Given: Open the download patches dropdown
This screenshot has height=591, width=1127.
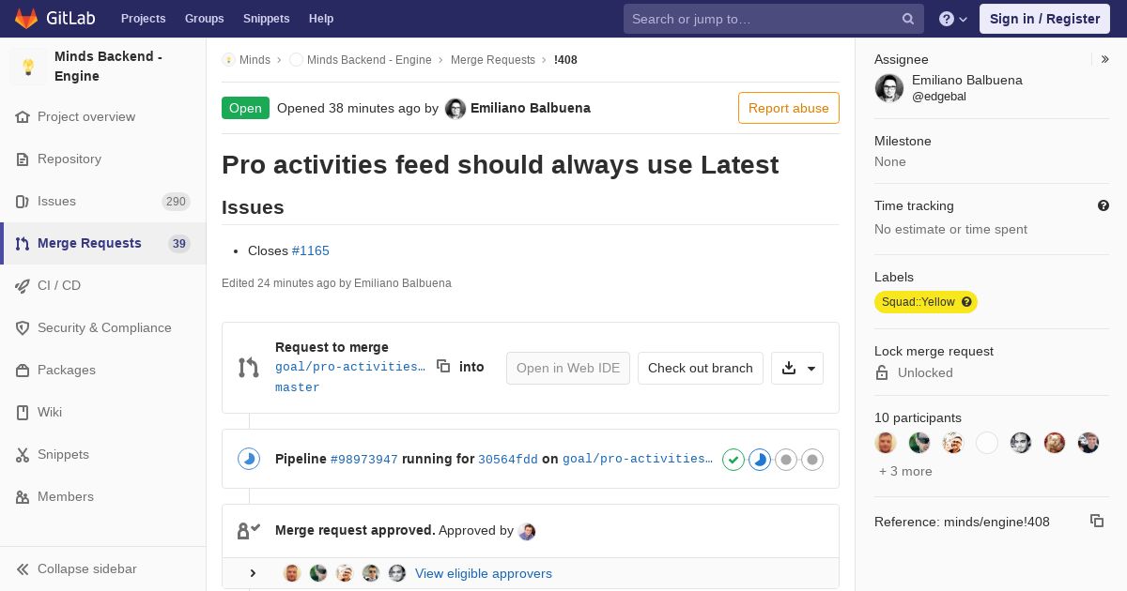Looking at the screenshot, I should coord(797,368).
